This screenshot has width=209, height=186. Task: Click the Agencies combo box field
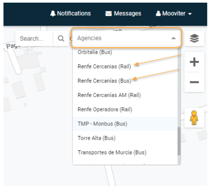point(126,38)
